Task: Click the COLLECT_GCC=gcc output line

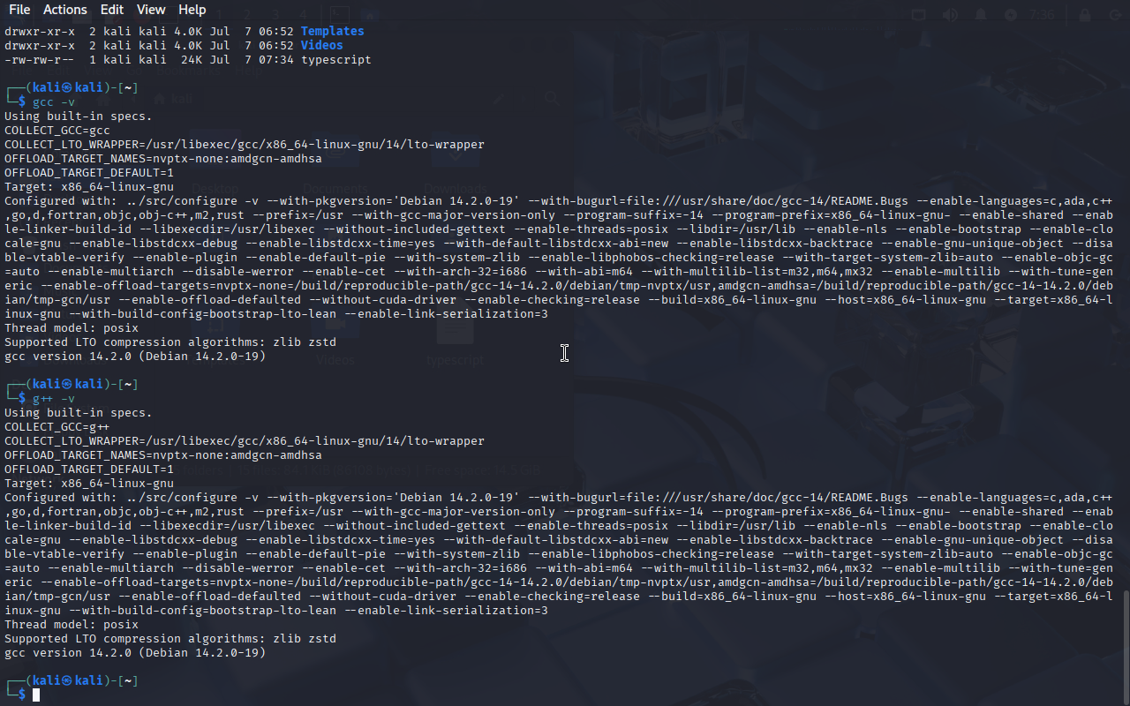Action: click(x=57, y=130)
